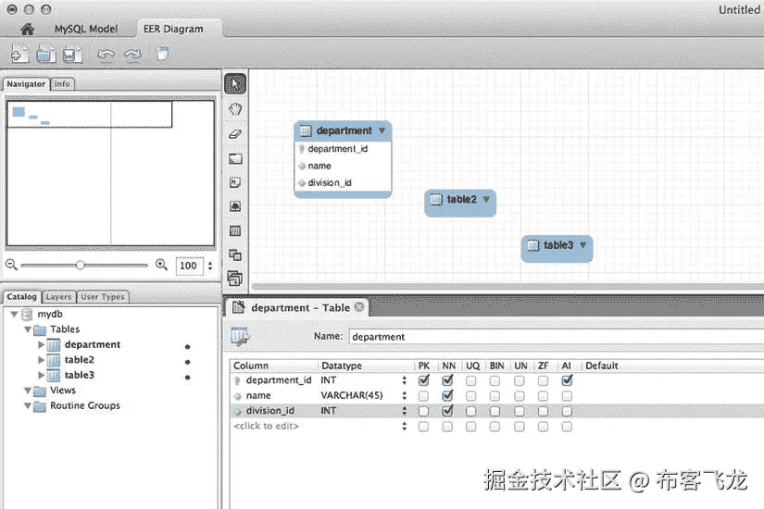Select the eraser tool
This screenshot has height=509, width=764.
[235, 134]
